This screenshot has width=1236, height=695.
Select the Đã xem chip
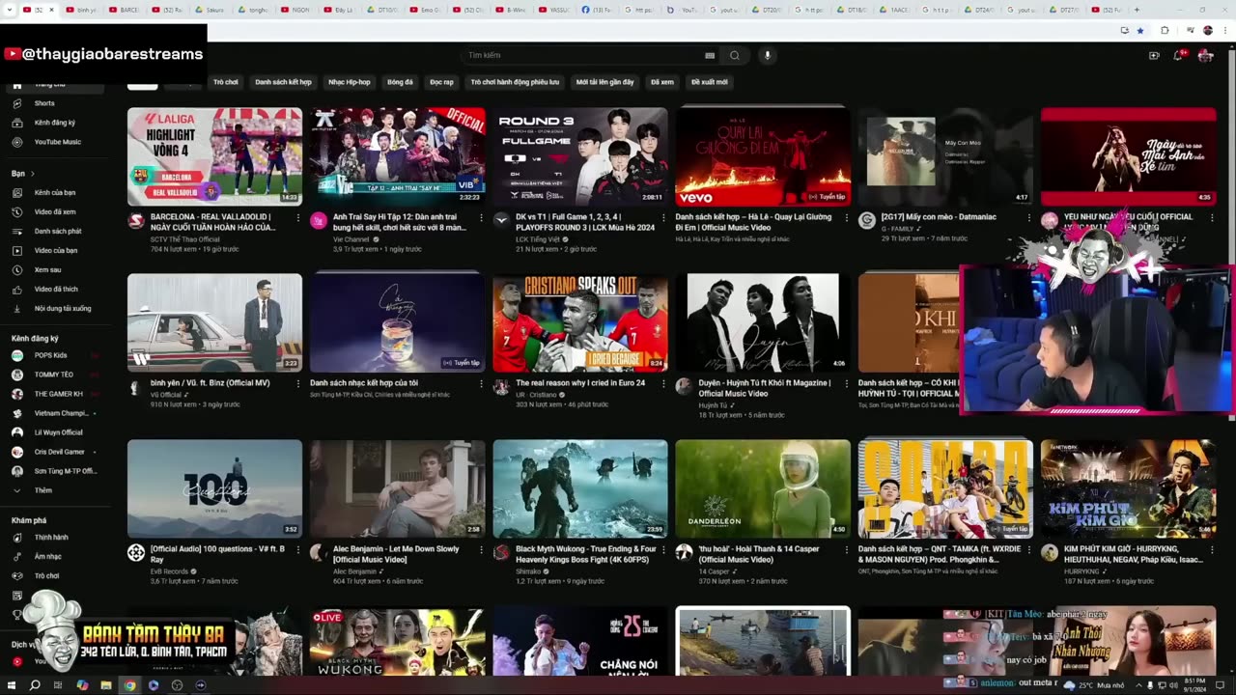pos(662,82)
